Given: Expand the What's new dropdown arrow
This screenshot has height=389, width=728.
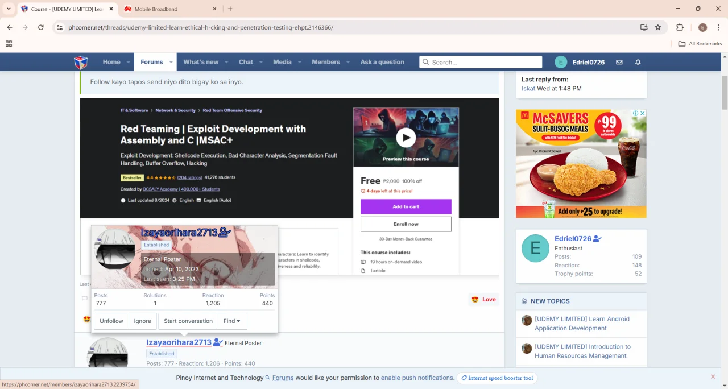Looking at the screenshot, I should point(226,62).
